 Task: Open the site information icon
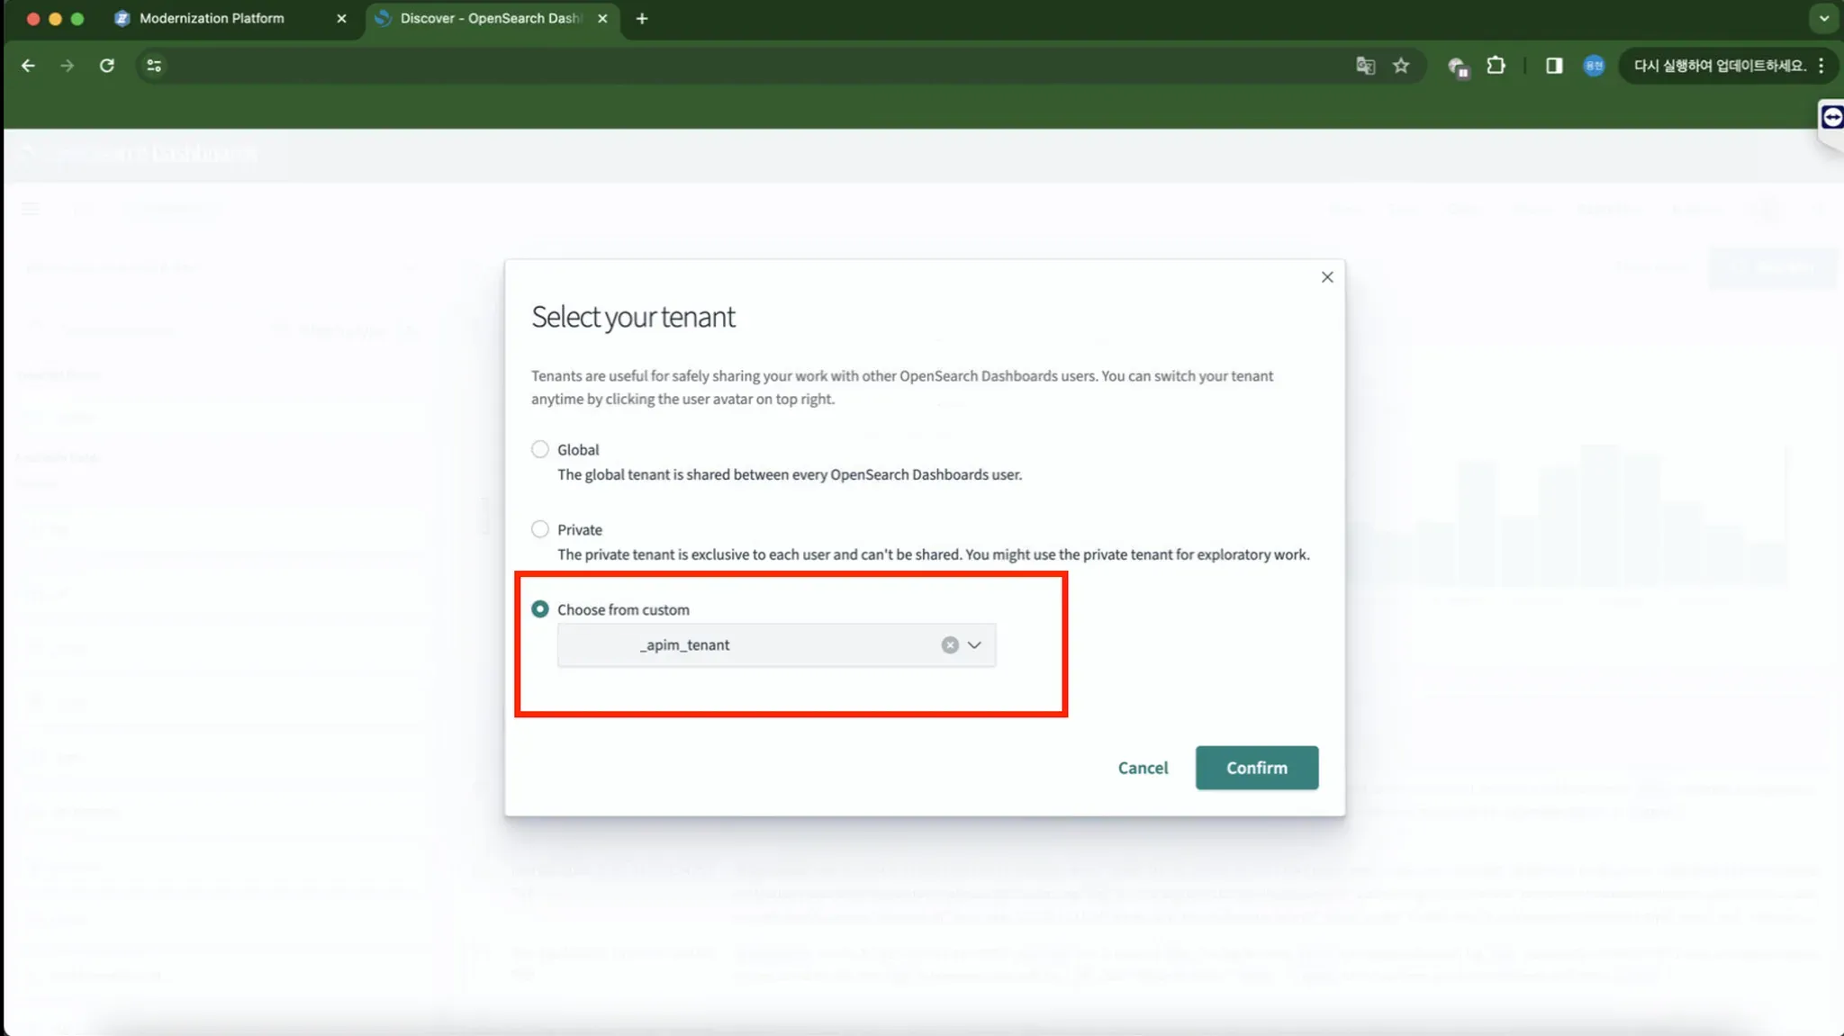pyautogui.click(x=154, y=66)
